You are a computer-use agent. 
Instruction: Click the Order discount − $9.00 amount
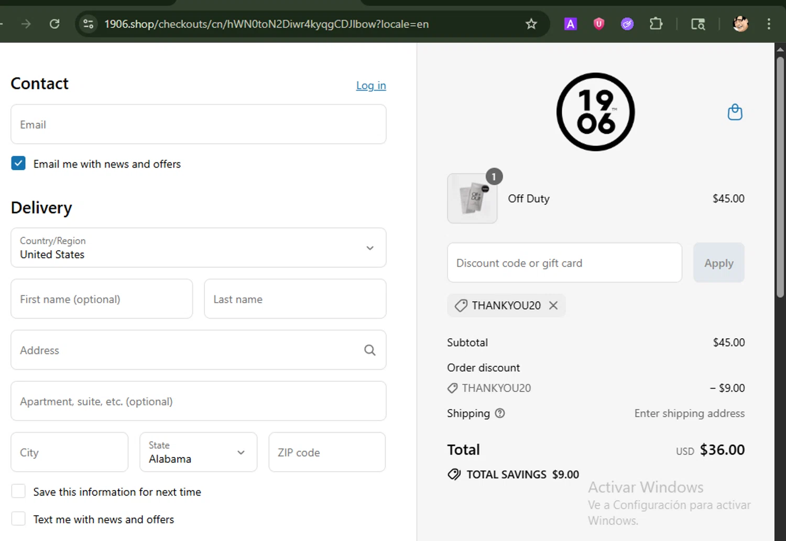727,388
